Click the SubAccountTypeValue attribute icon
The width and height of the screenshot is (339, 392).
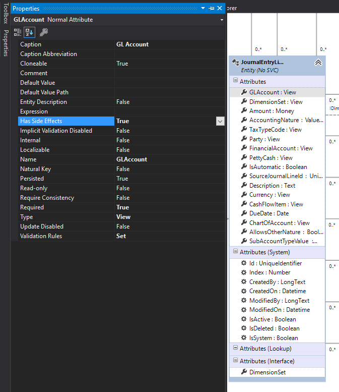(244, 241)
